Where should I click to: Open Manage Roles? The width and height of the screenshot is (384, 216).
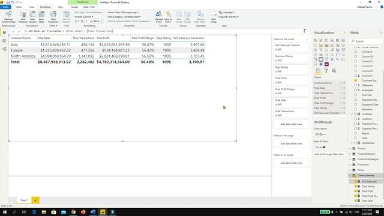[158, 17]
